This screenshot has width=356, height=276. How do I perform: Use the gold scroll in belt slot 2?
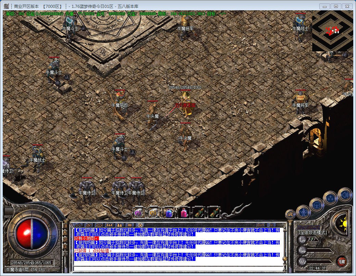pyautogui.click(x=153, y=213)
